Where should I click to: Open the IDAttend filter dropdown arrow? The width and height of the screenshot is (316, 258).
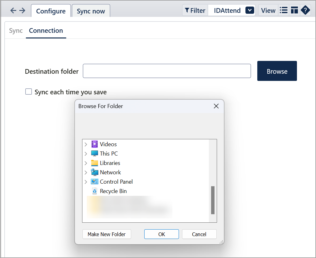click(249, 10)
